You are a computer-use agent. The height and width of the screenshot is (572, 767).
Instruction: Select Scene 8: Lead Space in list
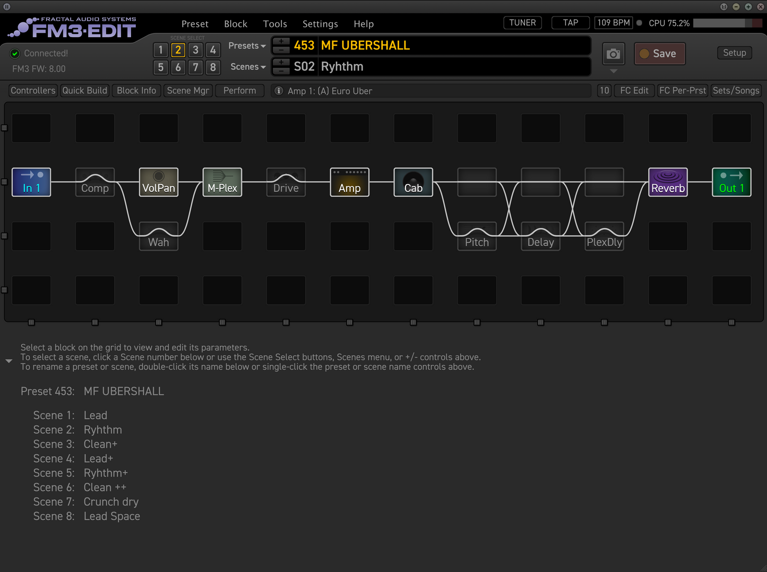[87, 516]
